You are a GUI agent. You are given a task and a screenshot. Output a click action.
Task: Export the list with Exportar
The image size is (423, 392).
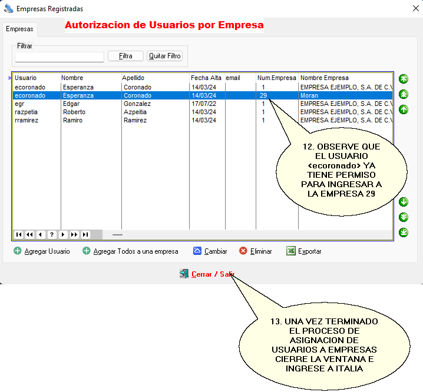304,251
